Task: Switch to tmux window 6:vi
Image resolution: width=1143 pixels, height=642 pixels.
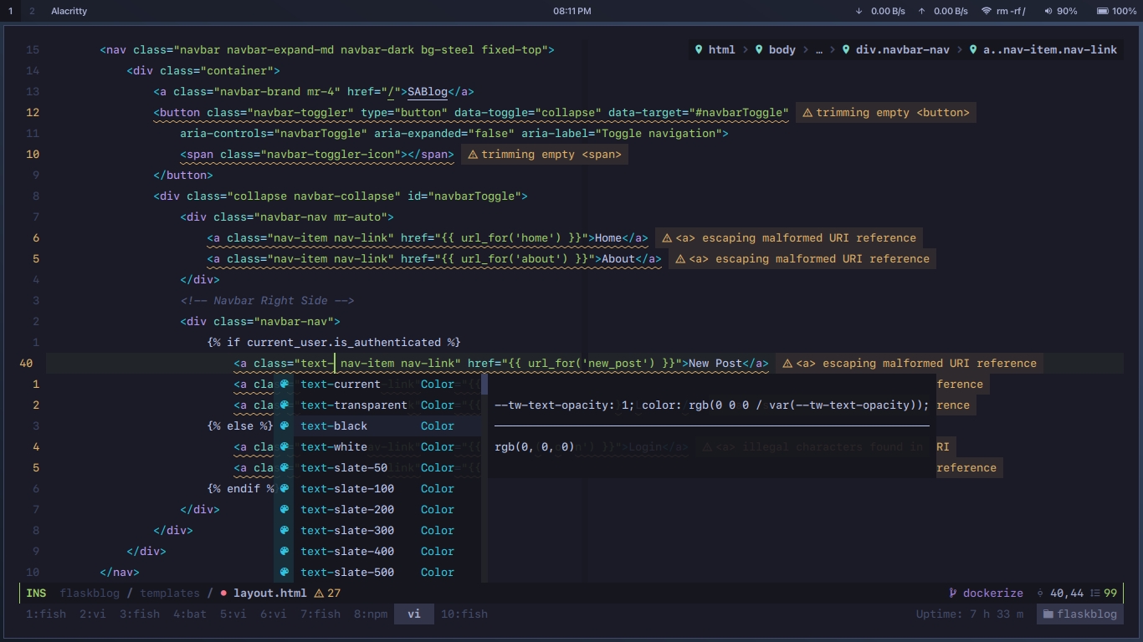Action: click(x=274, y=614)
